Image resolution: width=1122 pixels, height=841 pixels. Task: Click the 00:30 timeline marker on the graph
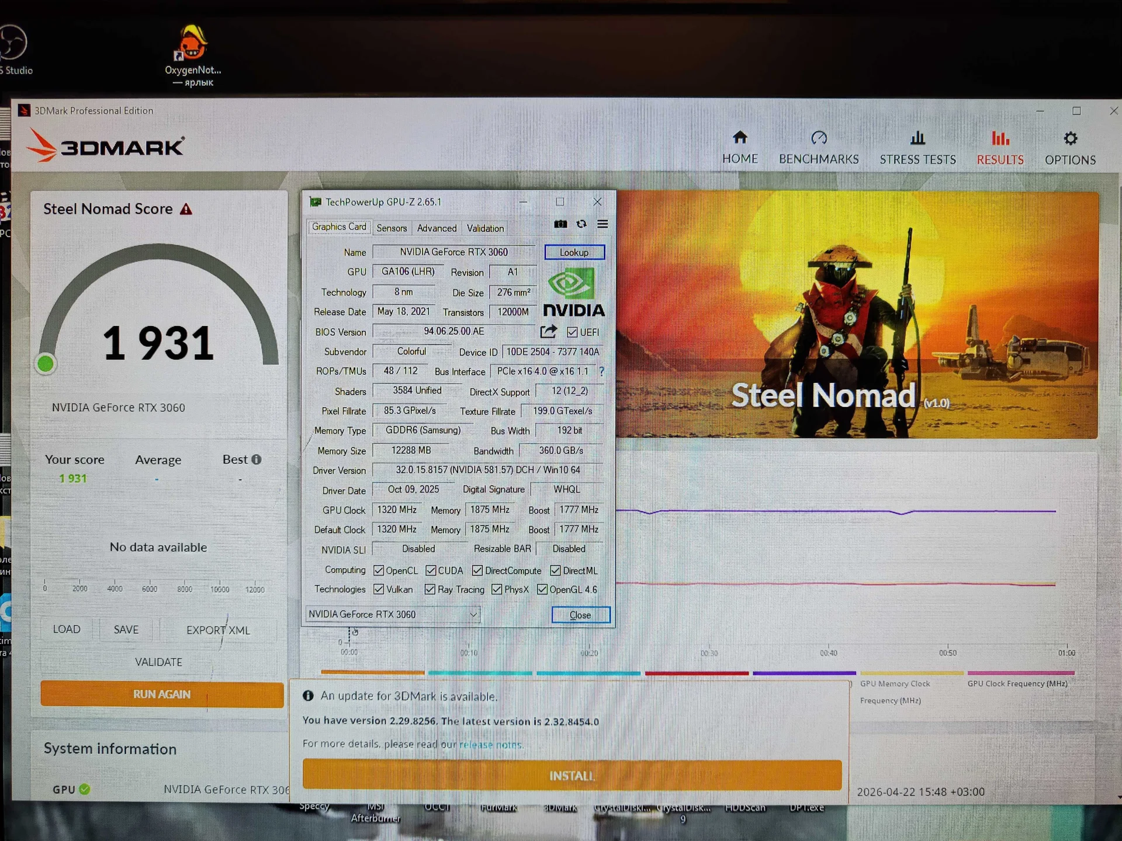[x=709, y=652]
